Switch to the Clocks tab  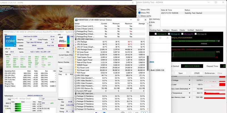[182, 30]
